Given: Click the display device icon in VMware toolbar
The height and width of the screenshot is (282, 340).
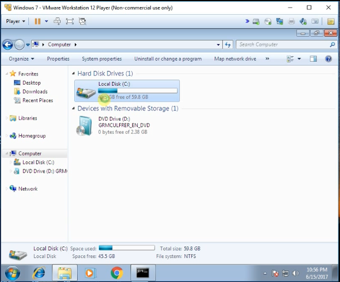Looking at the screenshot, I should coord(315,21).
